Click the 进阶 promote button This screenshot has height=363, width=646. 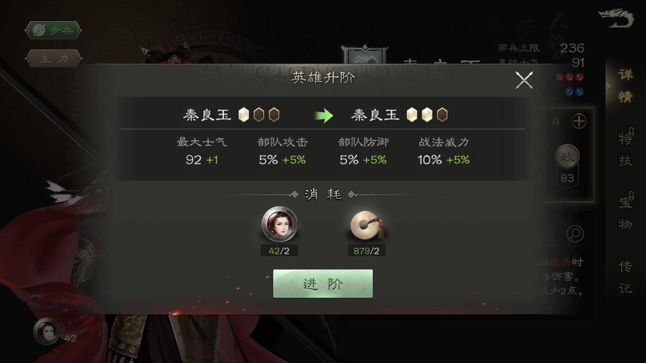[x=322, y=284]
